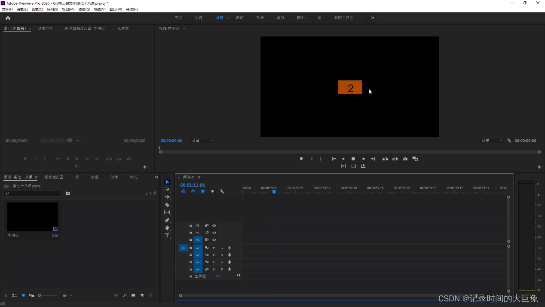The height and width of the screenshot is (307, 545).
Task: Select the Track Select Forward tool
Action: [167, 190]
